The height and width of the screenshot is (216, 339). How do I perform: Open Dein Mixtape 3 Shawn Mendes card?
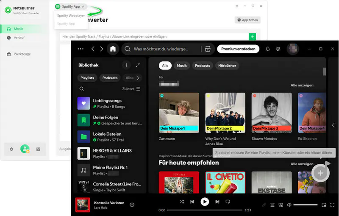point(272,117)
